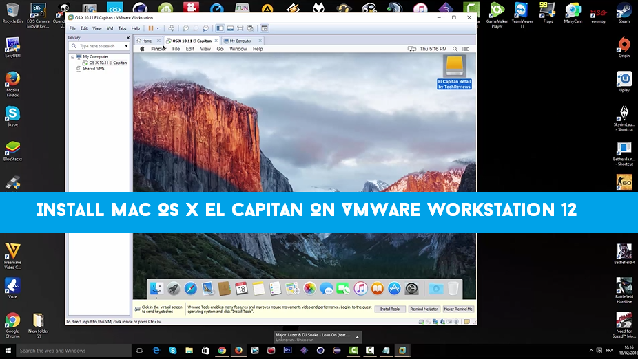Image resolution: width=638 pixels, height=359 pixels.
Task: Open Spotlight search in macOS menu bar
Action: [455, 49]
